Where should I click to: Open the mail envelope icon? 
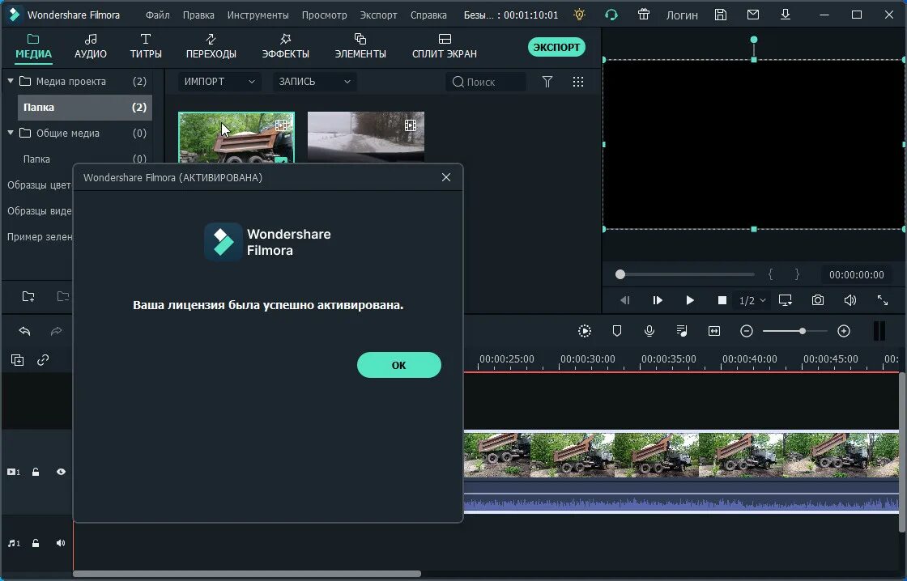pos(753,15)
